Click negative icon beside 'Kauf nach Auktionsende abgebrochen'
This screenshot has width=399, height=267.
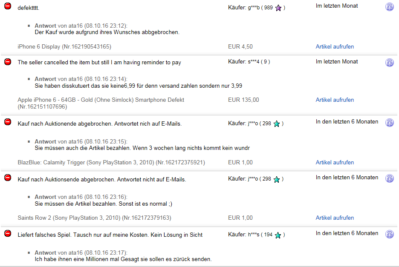point(8,178)
